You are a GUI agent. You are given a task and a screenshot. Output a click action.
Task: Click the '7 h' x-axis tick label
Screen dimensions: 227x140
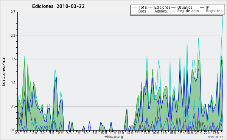(77, 132)
